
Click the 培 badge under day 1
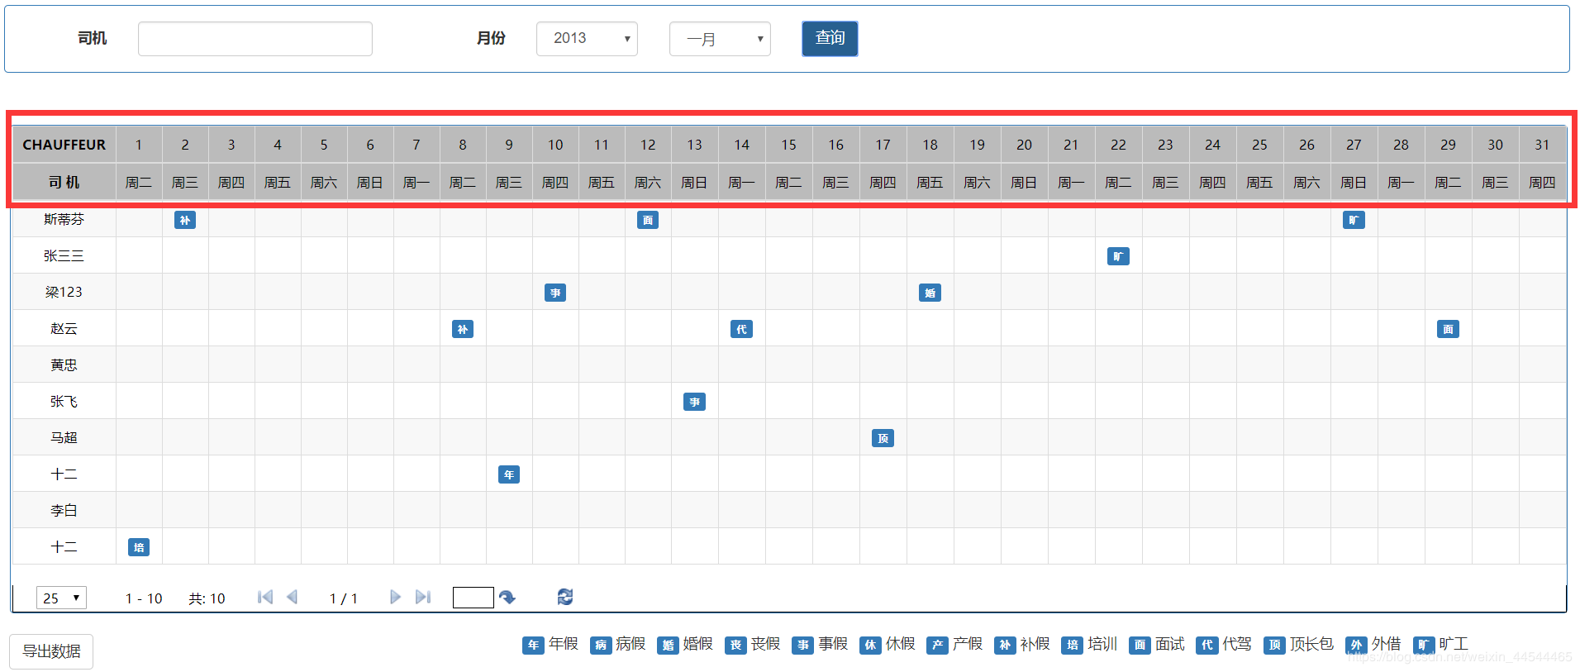pyautogui.click(x=139, y=547)
